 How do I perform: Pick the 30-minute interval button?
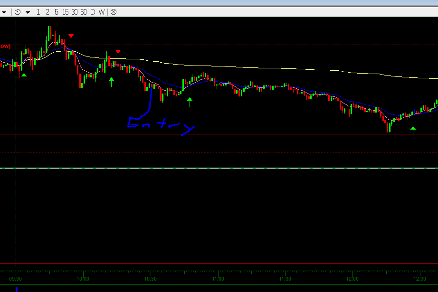click(x=75, y=12)
